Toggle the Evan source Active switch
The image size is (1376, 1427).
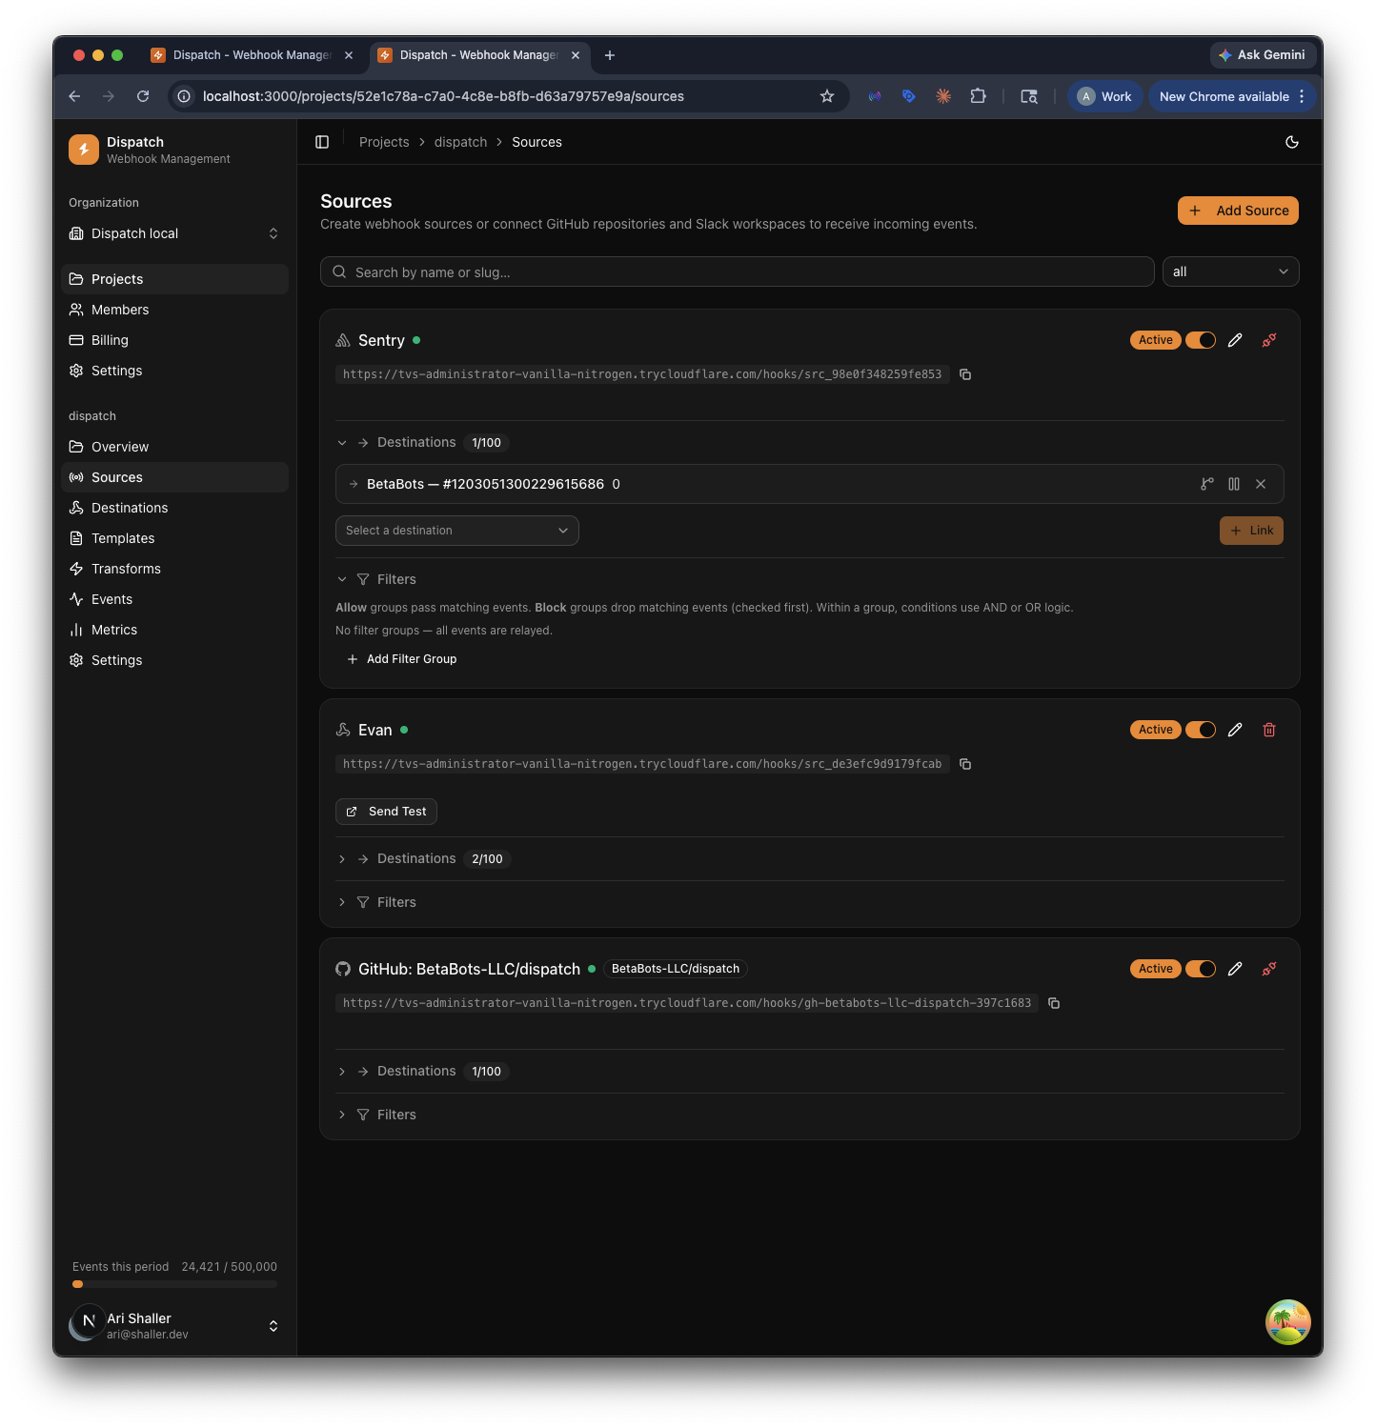point(1201,730)
